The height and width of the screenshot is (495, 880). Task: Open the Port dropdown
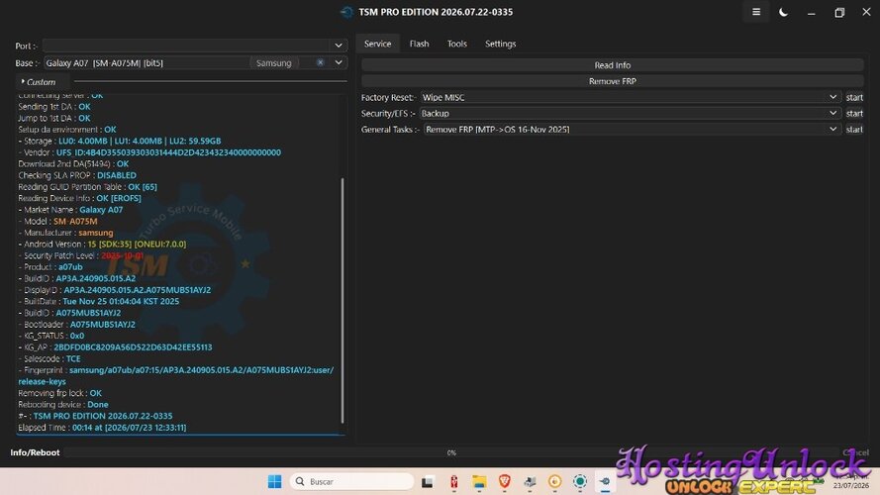[x=339, y=46]
